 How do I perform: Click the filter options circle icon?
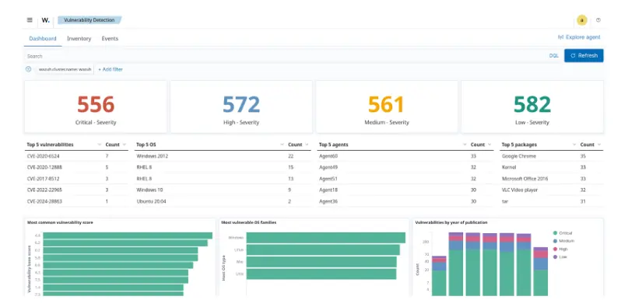(29, 69)
